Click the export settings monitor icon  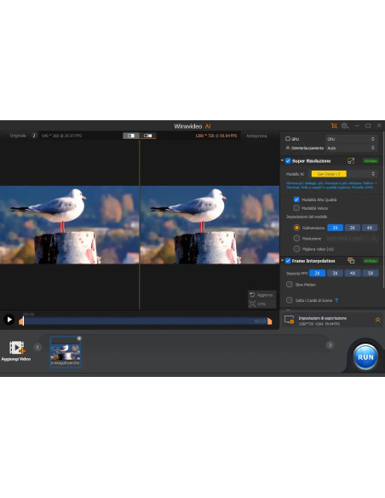coord(290,320)
